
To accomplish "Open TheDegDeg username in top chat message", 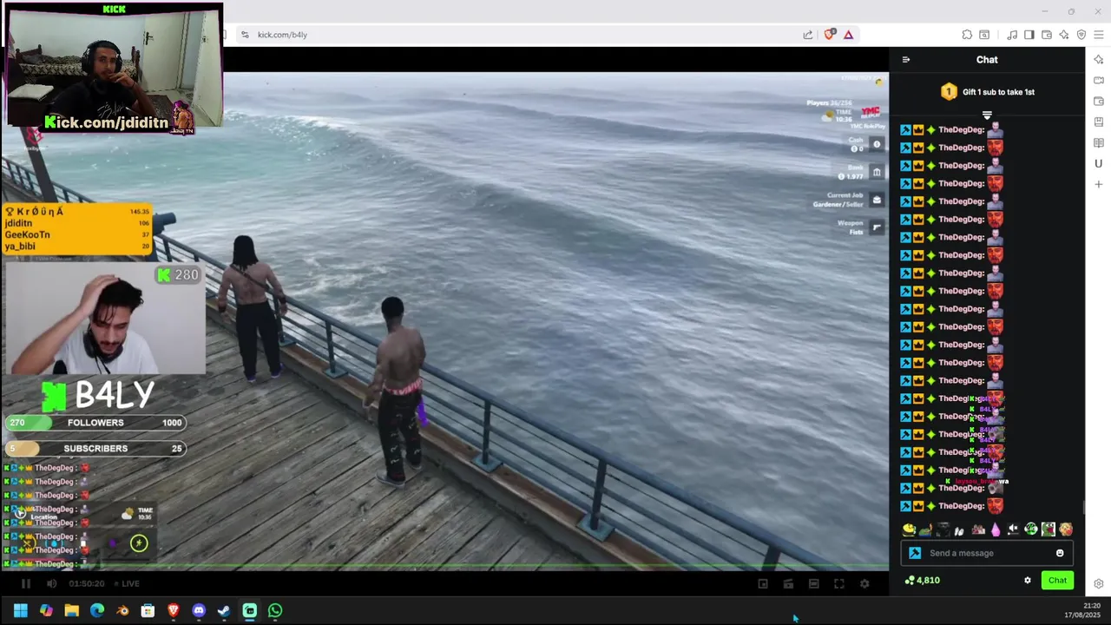I will point(961,130).
